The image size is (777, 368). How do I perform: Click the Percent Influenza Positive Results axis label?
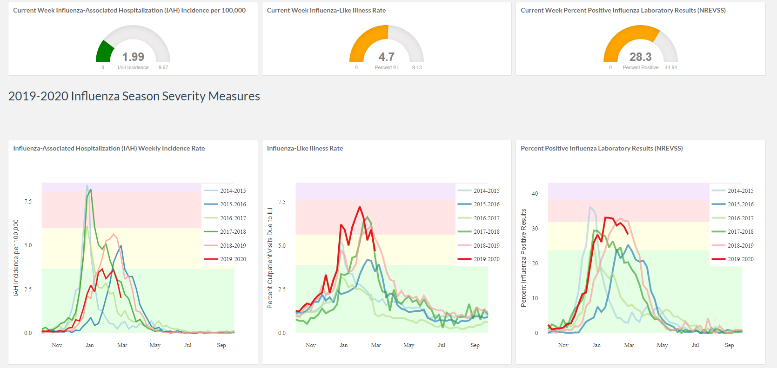tap(523, 258)
